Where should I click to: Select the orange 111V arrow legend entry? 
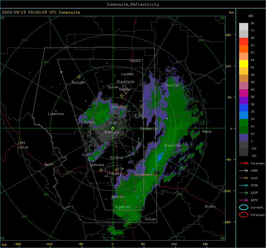click(x=244, y=178)
